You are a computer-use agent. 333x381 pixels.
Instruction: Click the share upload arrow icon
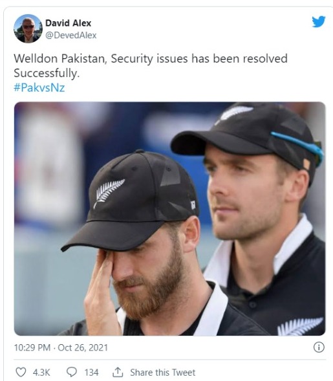[x=118, y=372]
